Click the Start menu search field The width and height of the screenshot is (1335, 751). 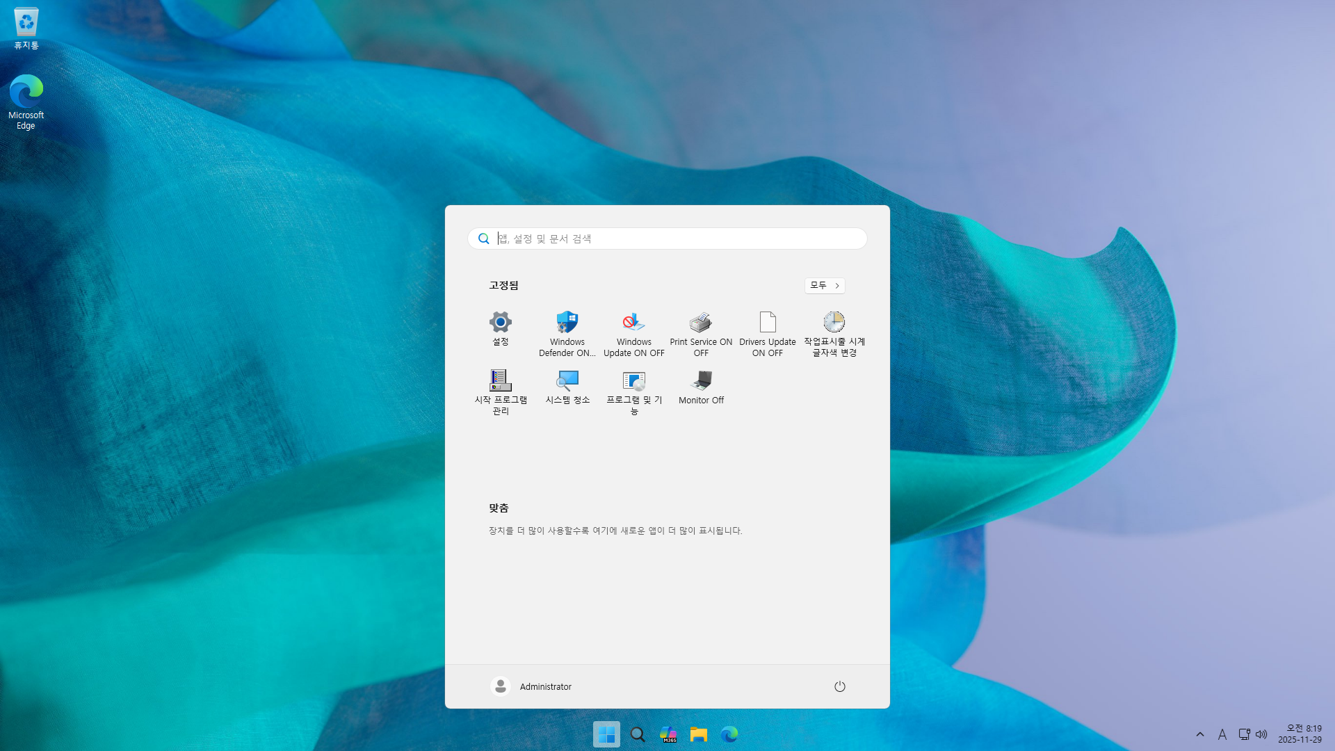click(667, 239)
